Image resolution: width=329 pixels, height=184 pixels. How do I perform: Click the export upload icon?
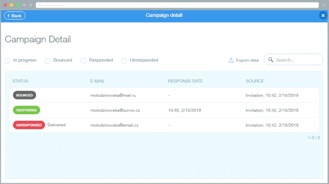coord(231,60)
